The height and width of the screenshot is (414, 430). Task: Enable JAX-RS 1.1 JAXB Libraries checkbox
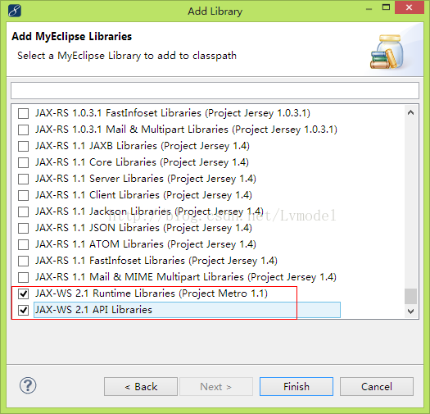tap(23, 146)
